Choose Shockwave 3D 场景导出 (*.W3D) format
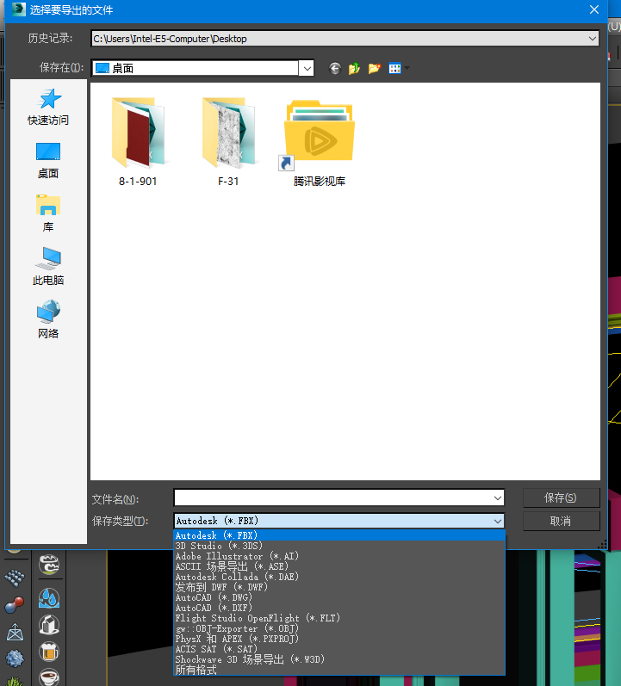This screenshot has height=686, width=621. tap(339, 659)
